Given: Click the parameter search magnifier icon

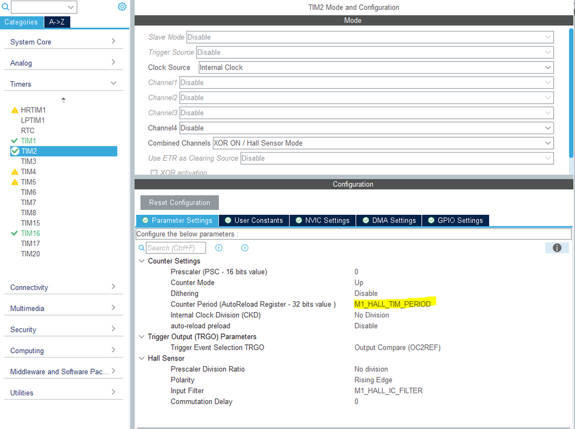Looking at the screenshot, I should point(142,248).
